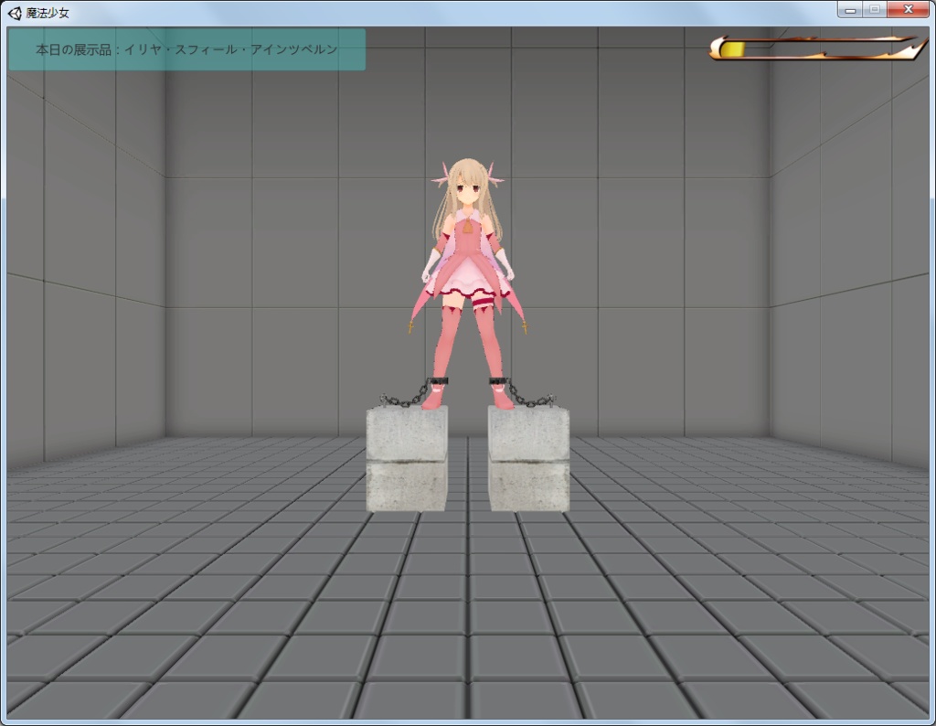Close the 魔法少女 window

[x=908, y=9]
